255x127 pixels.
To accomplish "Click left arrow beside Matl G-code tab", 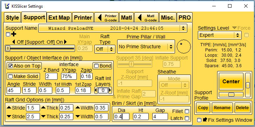I will click(x=140, y=17).
